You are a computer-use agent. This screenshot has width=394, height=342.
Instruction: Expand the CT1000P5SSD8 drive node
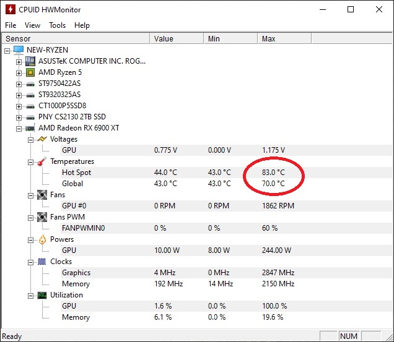19,106
